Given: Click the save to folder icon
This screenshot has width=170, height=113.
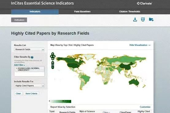Looking at the screenshot, I should pyautogui.click(x=151, y=20).
